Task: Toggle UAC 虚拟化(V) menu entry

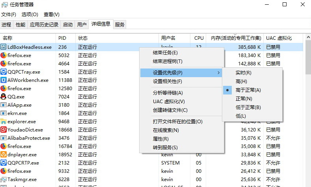Action: 182,102
